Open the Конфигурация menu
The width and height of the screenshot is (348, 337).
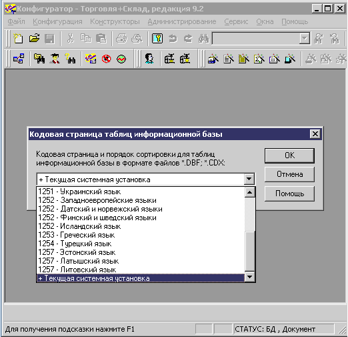point(57,21)
